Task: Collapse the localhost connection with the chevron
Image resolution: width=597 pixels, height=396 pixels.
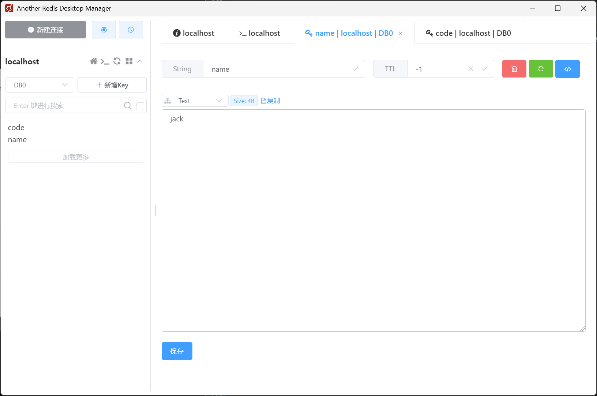Action: tap(140, 61)
